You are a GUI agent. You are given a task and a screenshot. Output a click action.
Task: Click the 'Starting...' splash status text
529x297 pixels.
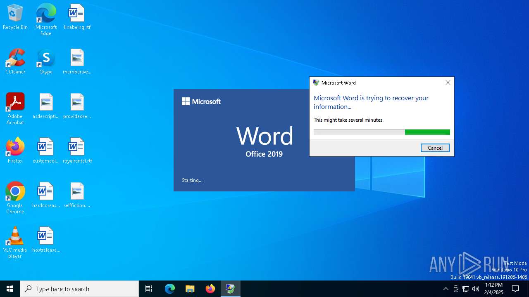192,180
